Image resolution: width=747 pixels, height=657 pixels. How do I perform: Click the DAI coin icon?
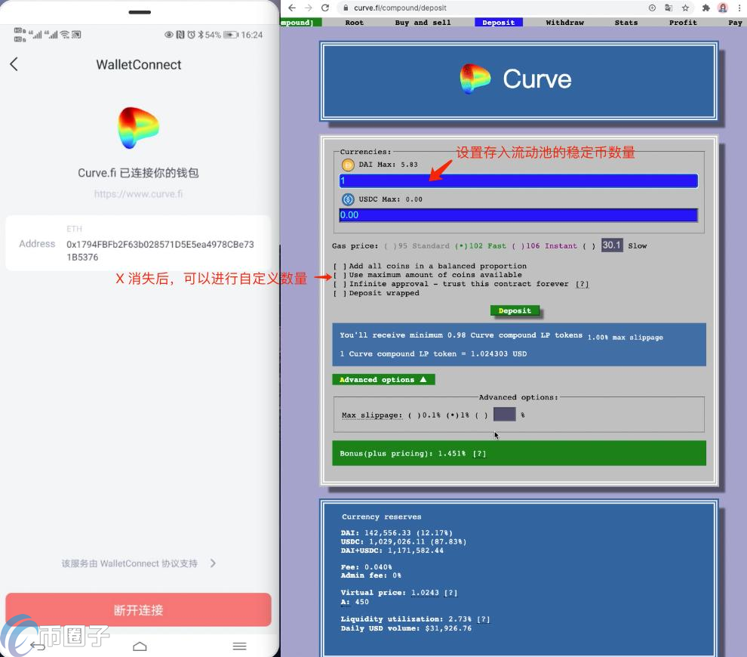[348, 165]
